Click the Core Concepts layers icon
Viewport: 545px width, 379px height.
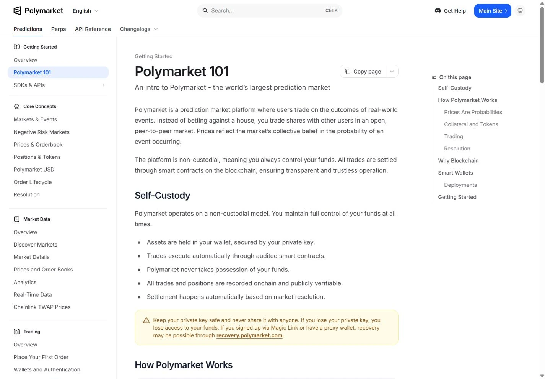(x=16, y=106)
